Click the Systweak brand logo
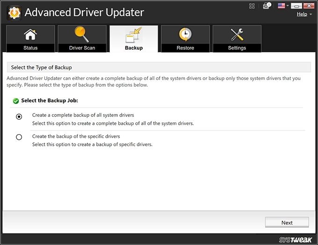The image size is (318, 245). pyautogui.click(x=295, y=240)
